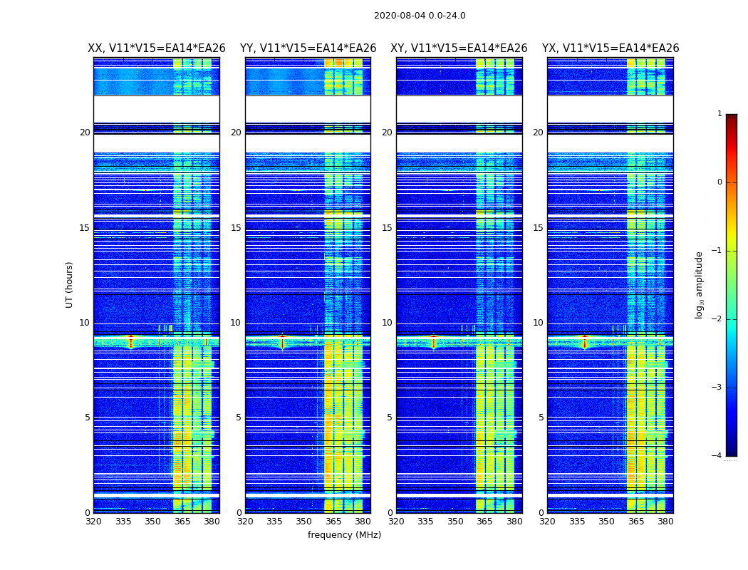Click the frequency (MHz) axis label
Screen dimensions: 748x570
(344, 534)
